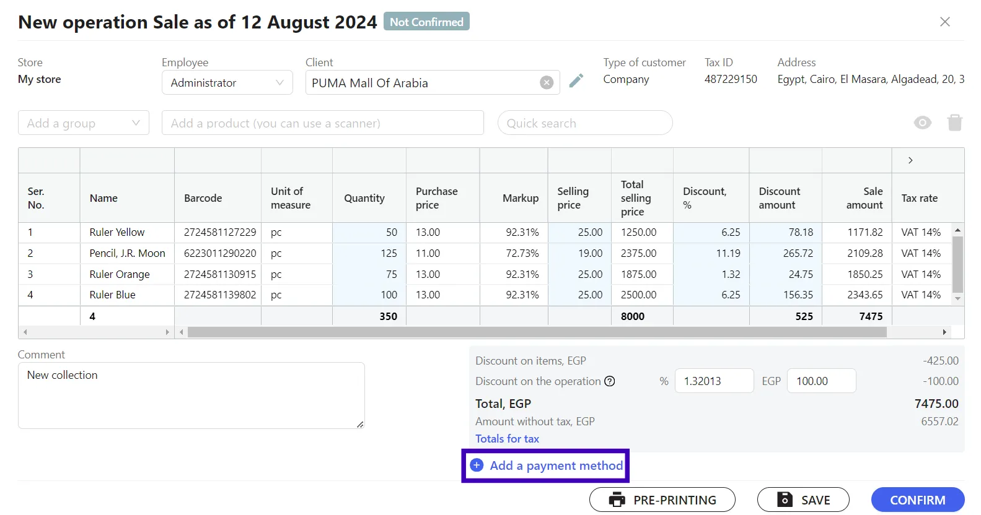Viewport: 981px width, 515px height.
Task: Click barcode 6223011290220
Action: pos(220,253)
